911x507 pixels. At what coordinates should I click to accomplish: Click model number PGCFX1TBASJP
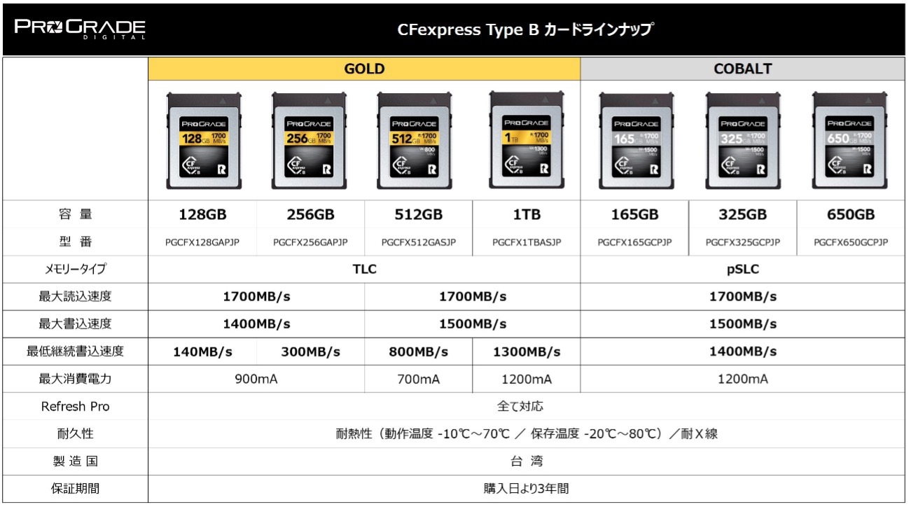point(527,242)
